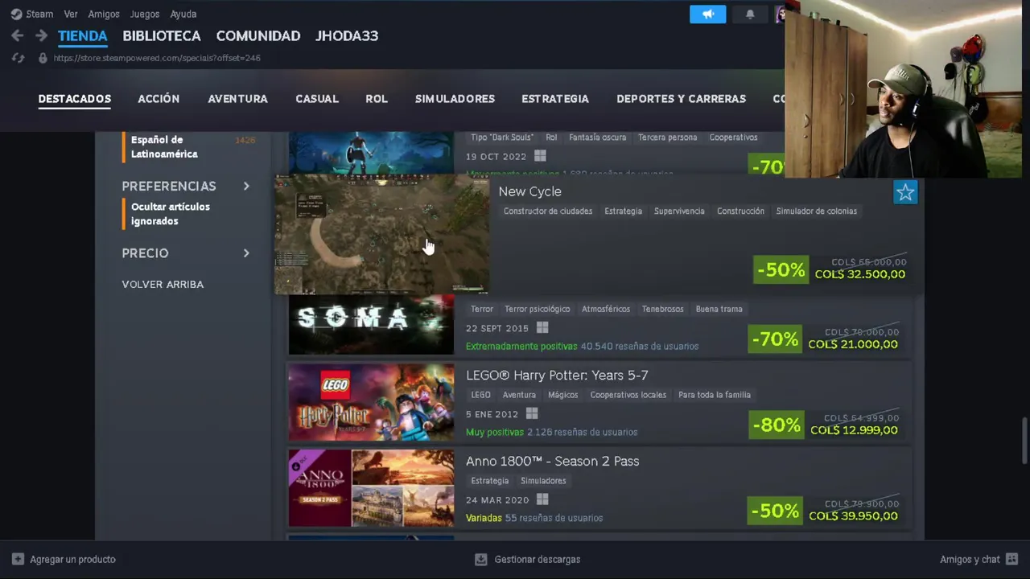This screenshot has width=1030, height=579.
Task: Open Anno 1800 Season 2 Pass title
Action: (552, 461)
